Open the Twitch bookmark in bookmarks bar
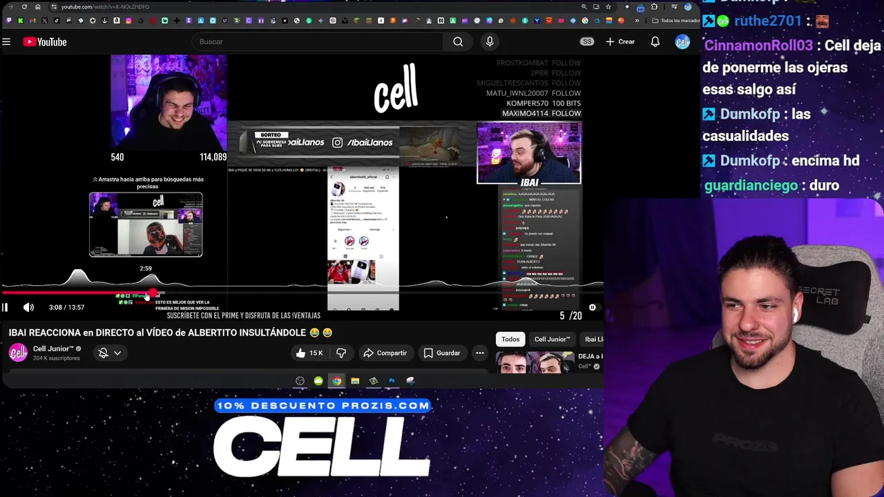This screenshot has width=884, height=497. tap(9, 21)
